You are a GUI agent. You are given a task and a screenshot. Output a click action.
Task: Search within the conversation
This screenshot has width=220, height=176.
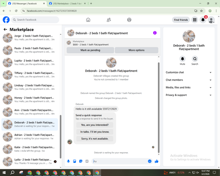195,59
